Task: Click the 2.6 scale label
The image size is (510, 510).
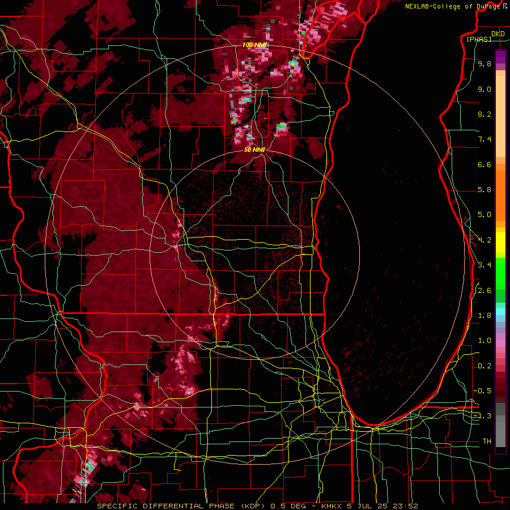Action: [484, 291]
